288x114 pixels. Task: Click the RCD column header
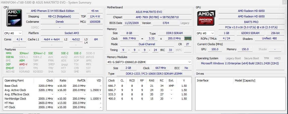pos(132,80)
